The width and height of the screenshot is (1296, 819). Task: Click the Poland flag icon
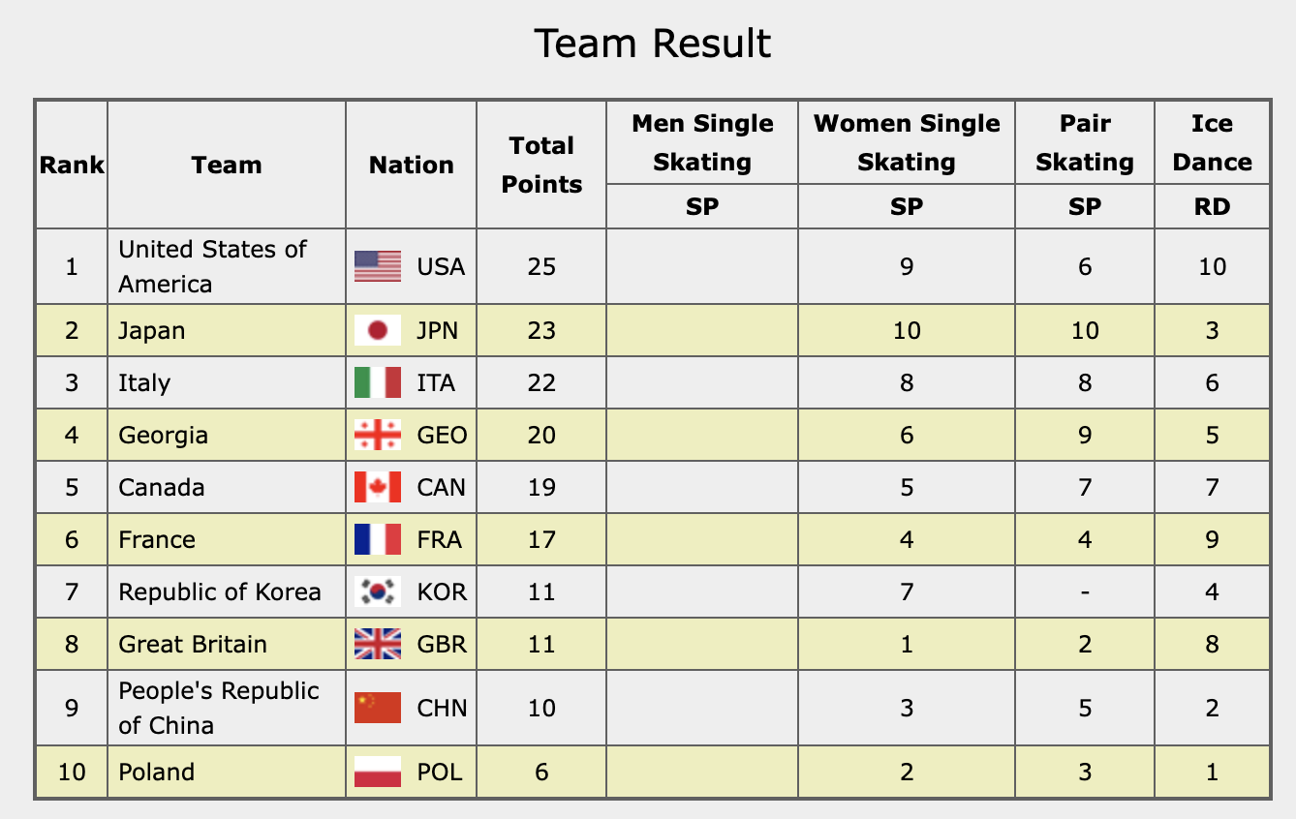[378, 773]
